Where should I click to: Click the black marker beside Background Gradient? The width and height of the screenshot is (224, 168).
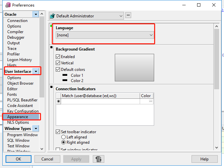51,47
